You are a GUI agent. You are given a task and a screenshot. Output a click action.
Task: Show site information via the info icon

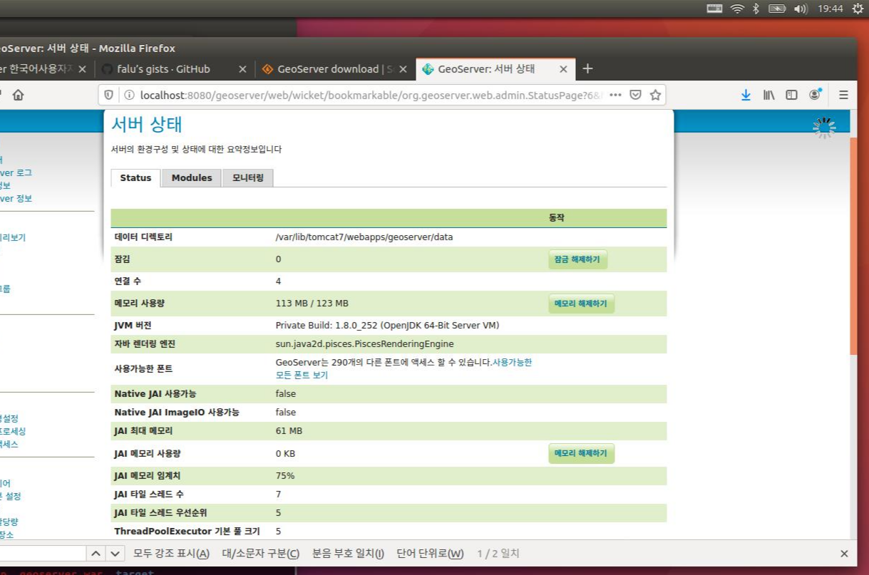click(x=129, y=95)
